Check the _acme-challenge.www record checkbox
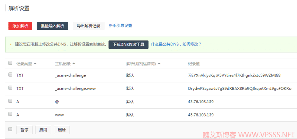Viewport: 297px width, 139px height. point(10,88)
